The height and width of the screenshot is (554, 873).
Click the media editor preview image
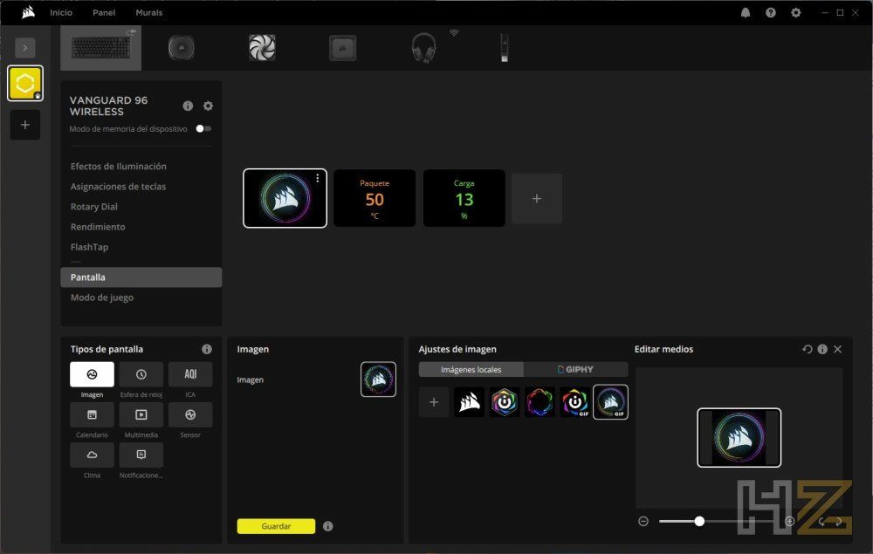click(x=739, y=438)
